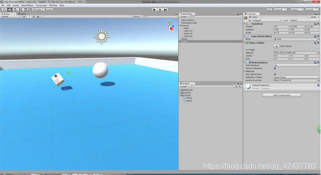Viewport: 321px width, 175px height.
Task: Open the File menu
Action: click(3, 5)
